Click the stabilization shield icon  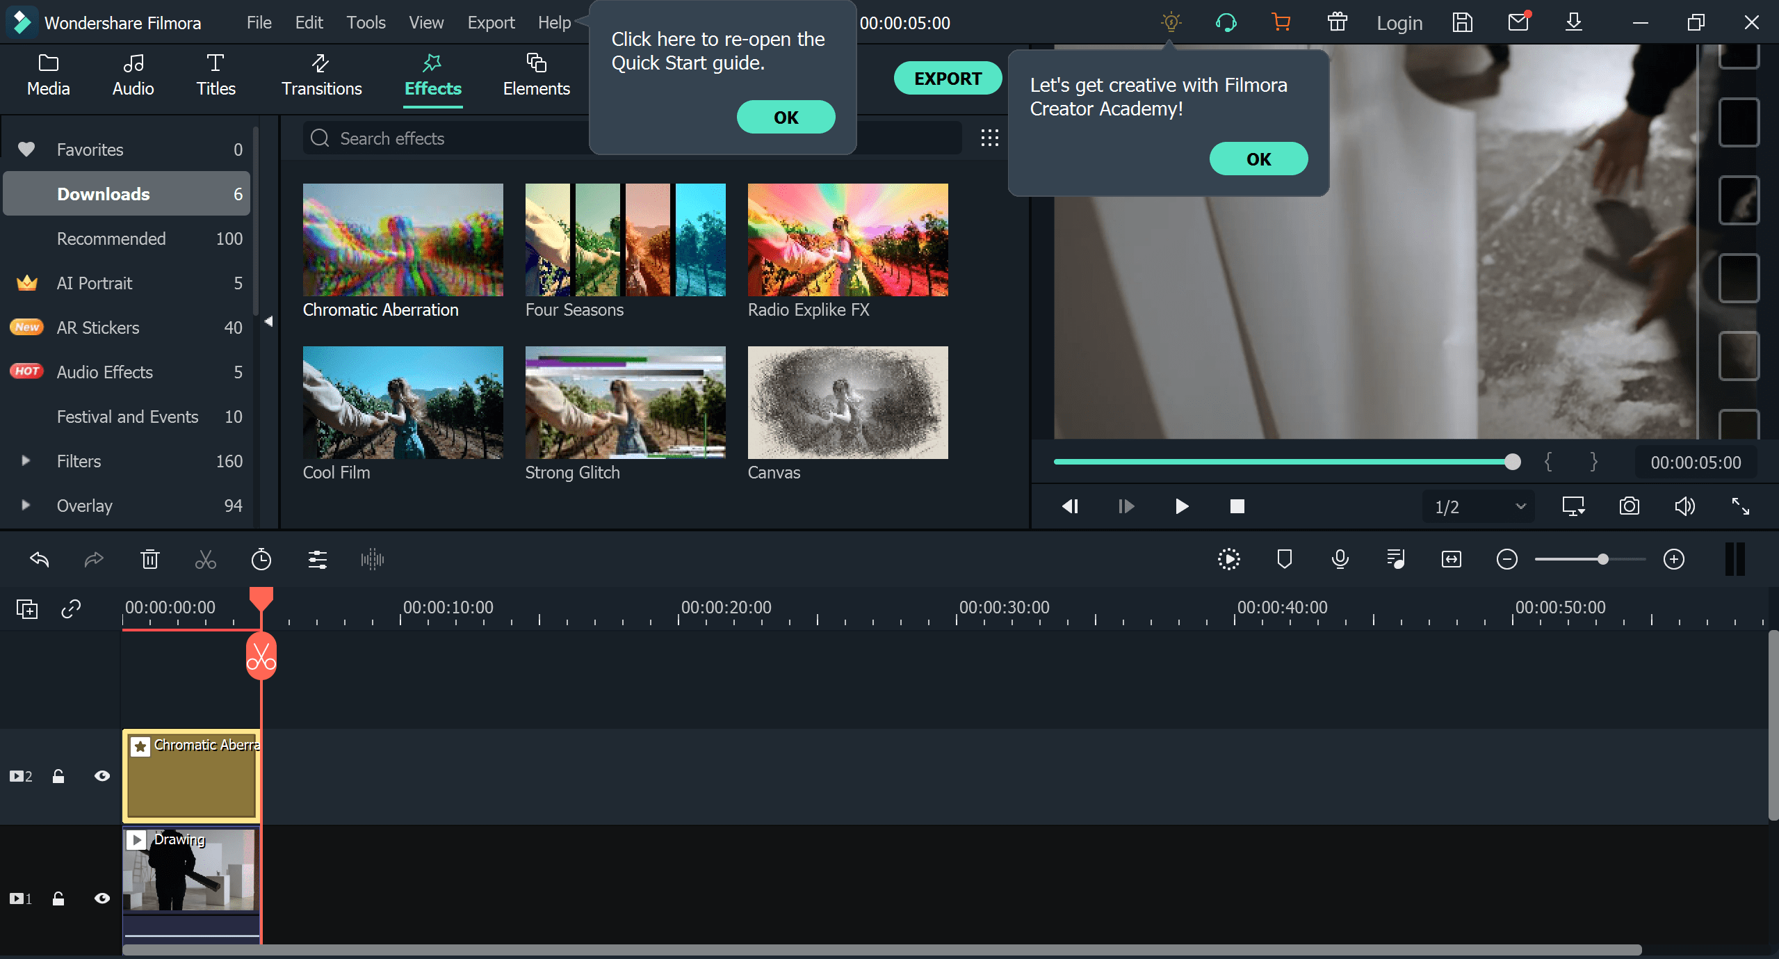click(x=1285, y=558)
